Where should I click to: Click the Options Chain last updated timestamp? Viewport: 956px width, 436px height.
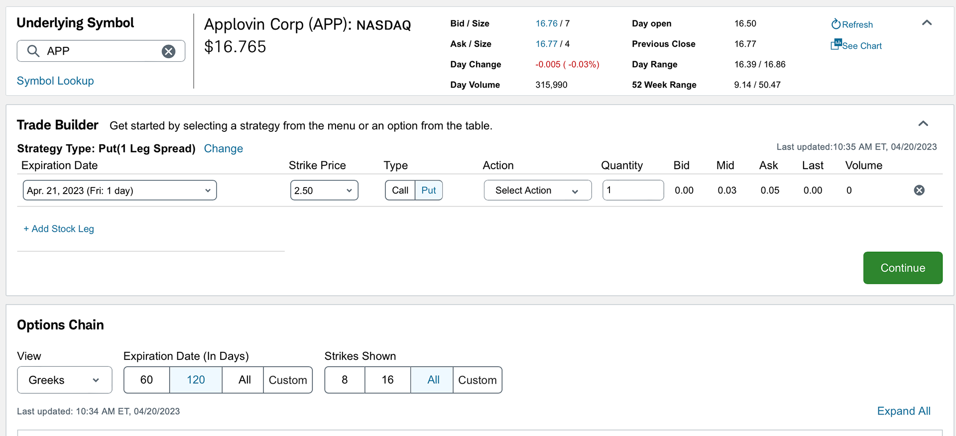(98, 411)
